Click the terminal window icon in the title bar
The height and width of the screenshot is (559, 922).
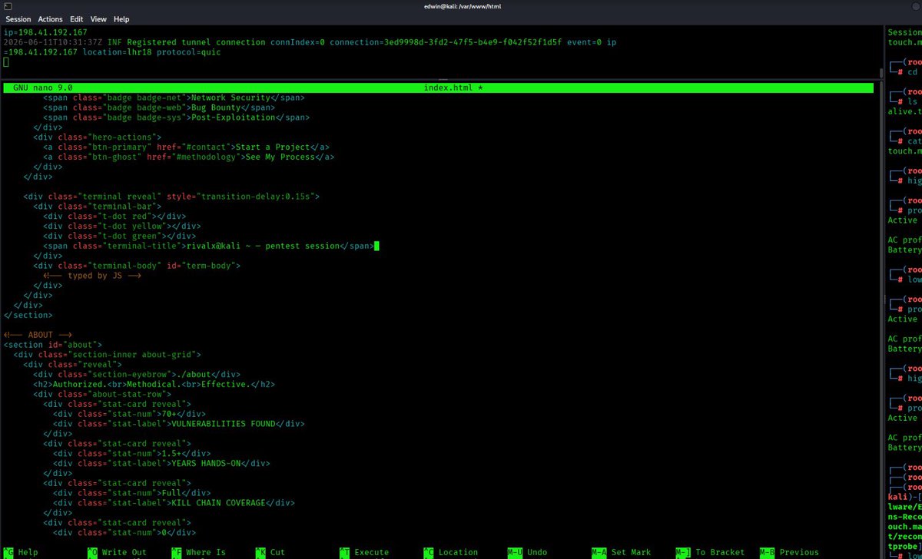(x=7, y=5)
